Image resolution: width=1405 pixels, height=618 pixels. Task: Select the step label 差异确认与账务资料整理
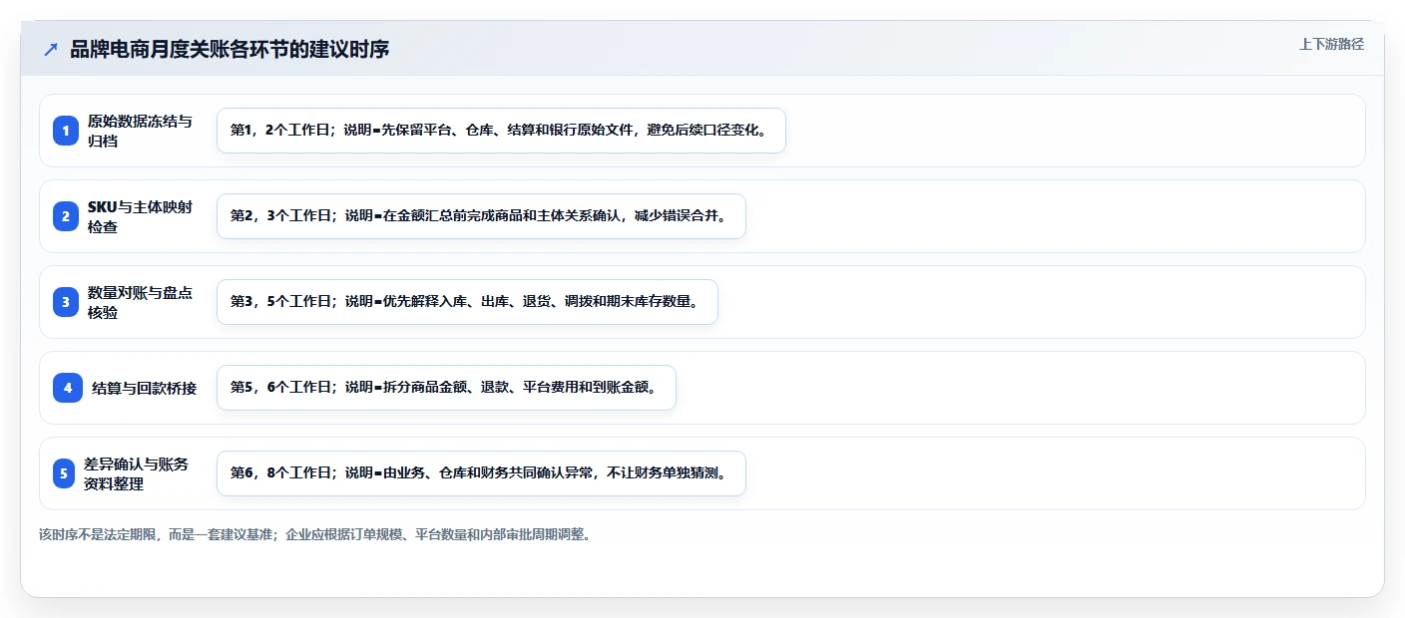136,473
